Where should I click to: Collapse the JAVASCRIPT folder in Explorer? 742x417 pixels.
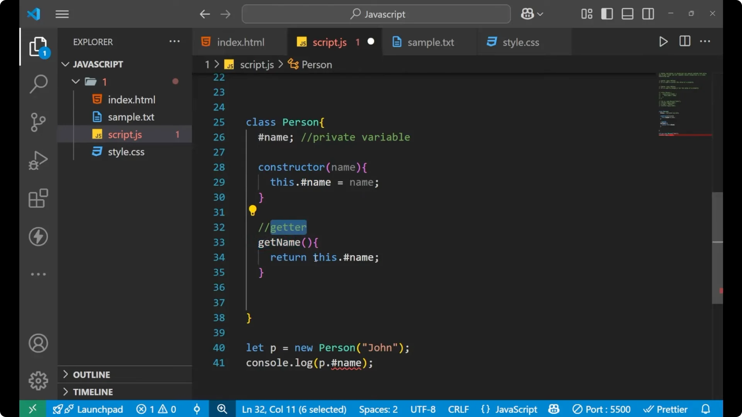point(65,64)
